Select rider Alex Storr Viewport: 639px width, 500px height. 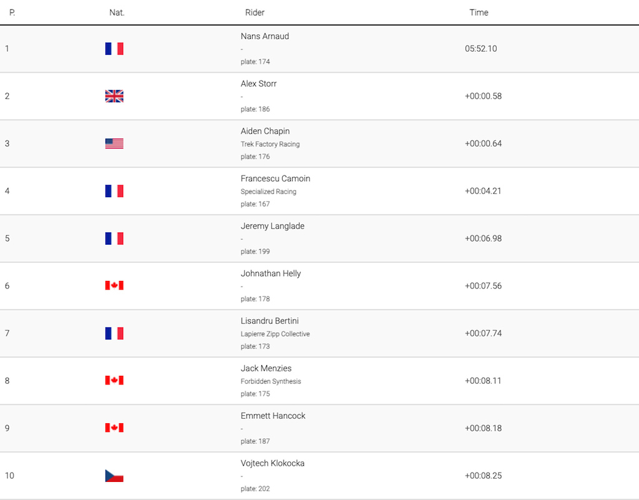coord(258,84)
